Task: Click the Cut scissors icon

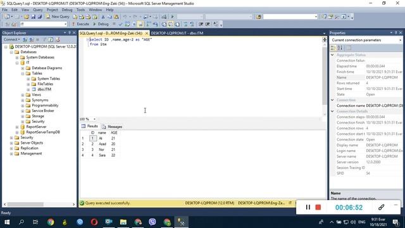Action: point(103,17)
